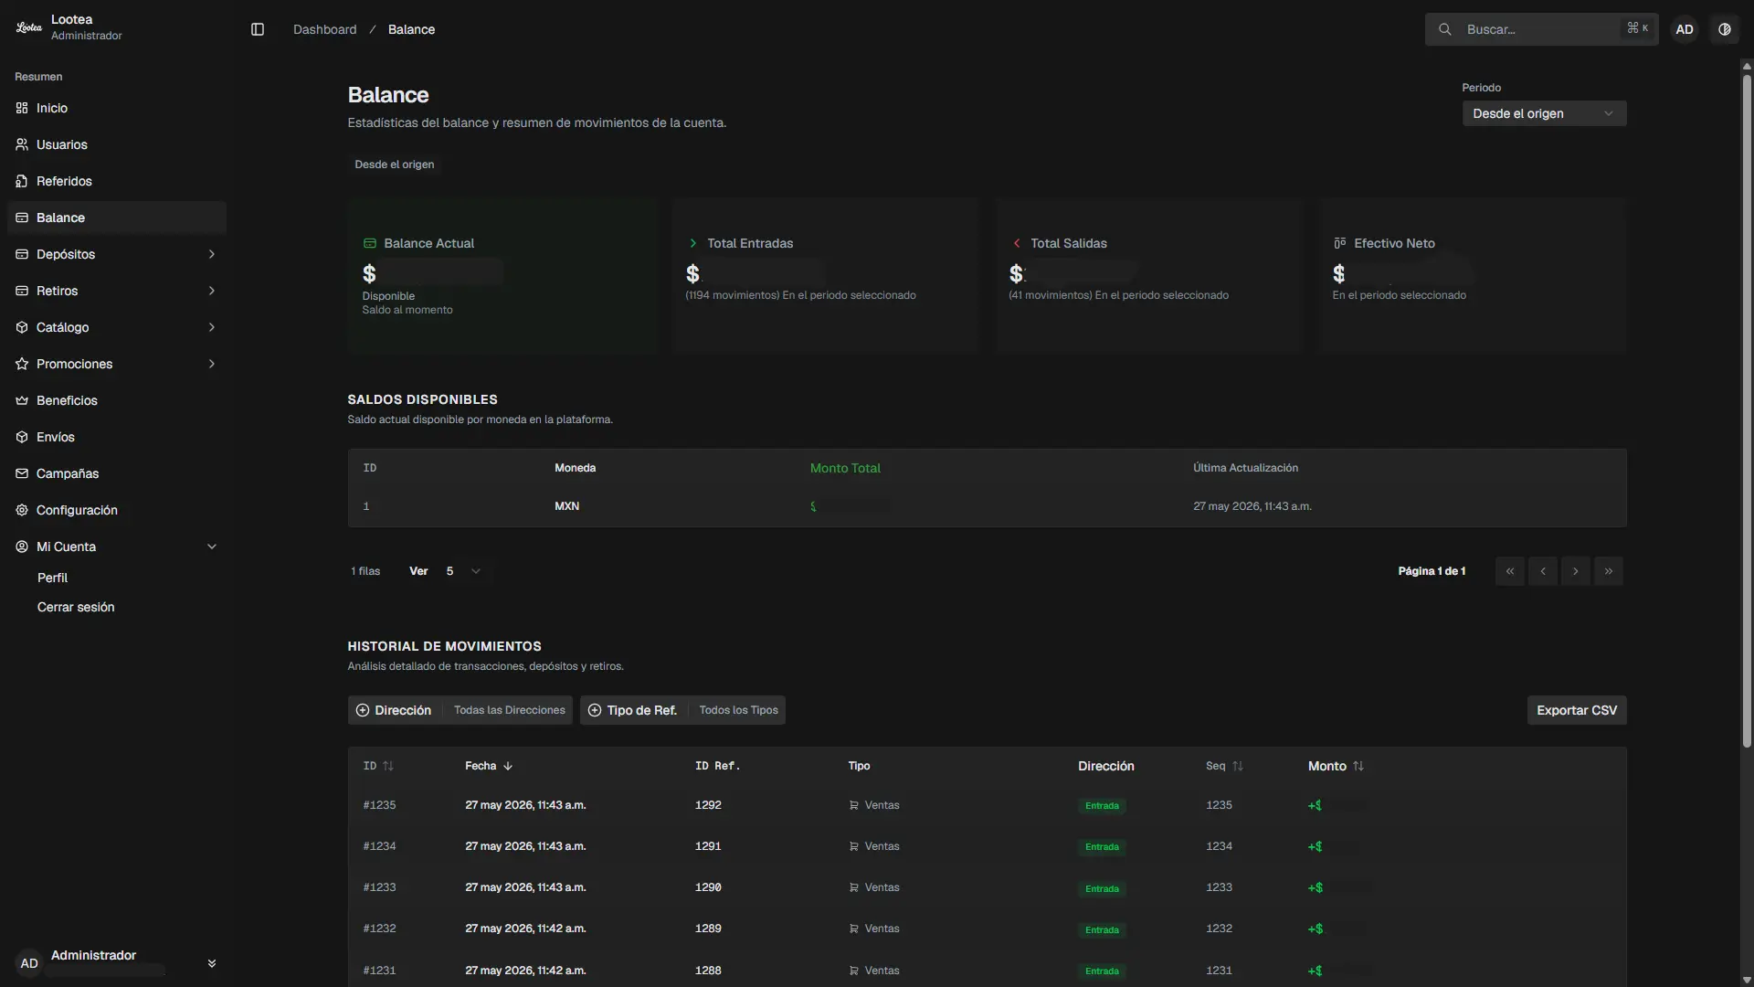1754x987 pixels.
Task: Open Perfil under Mi Cuenta
Action: pos(52,578)
